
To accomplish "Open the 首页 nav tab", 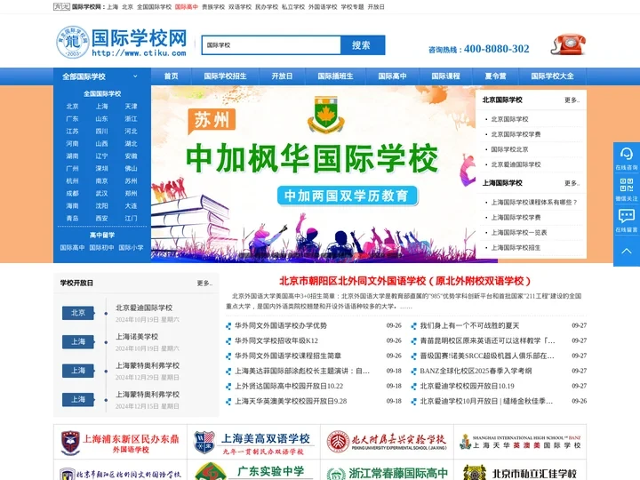I will click(171, 76).
